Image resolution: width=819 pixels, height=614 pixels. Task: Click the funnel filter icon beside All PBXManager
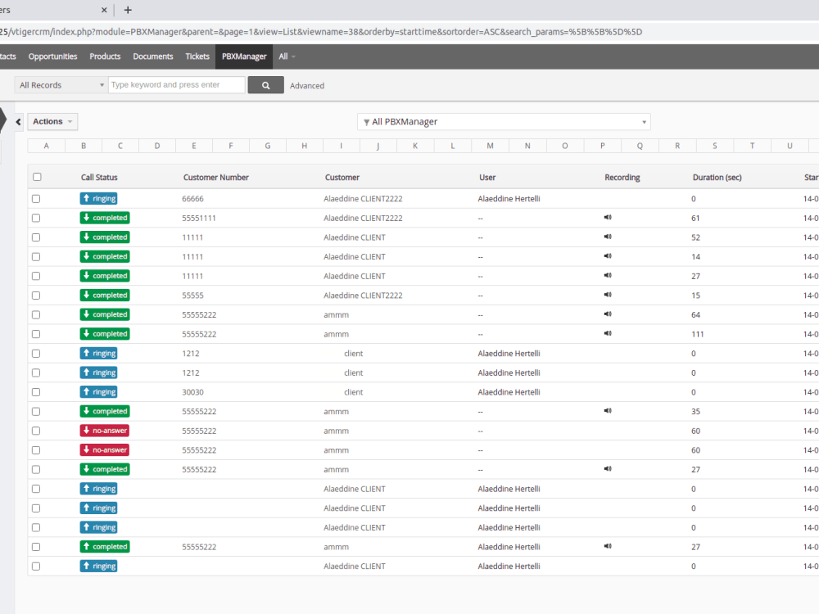pyautogui.click(x=366, y=121)
